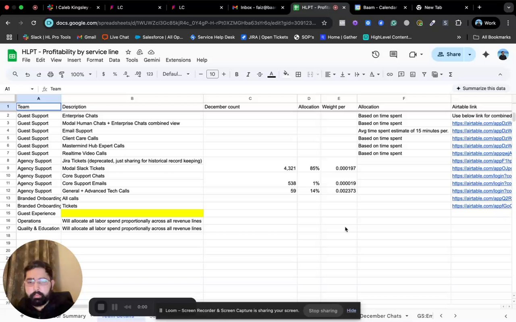Open the Format menu

95,60
